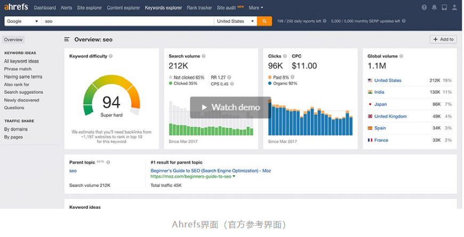Click Spain country link
Image resolution: width=464 pixels, height=237 pixels.
coord(380,128)
